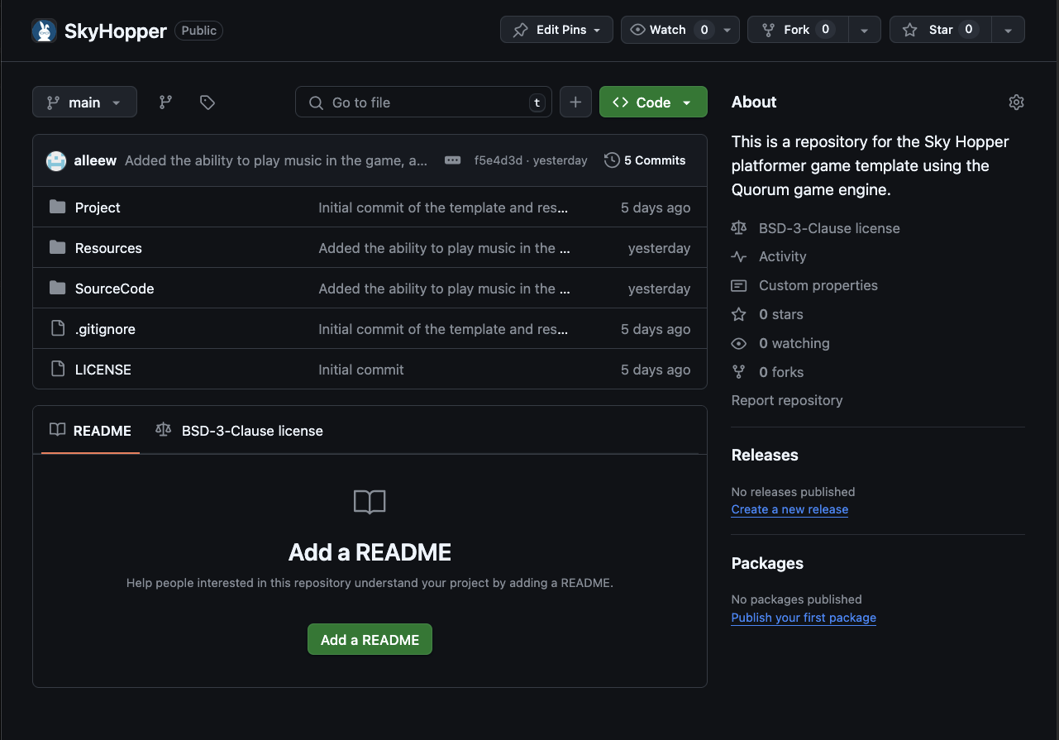Open the LICENSE file
Image resolution: width=1059 pixels, height=740 pixels.
click(103, 370)
